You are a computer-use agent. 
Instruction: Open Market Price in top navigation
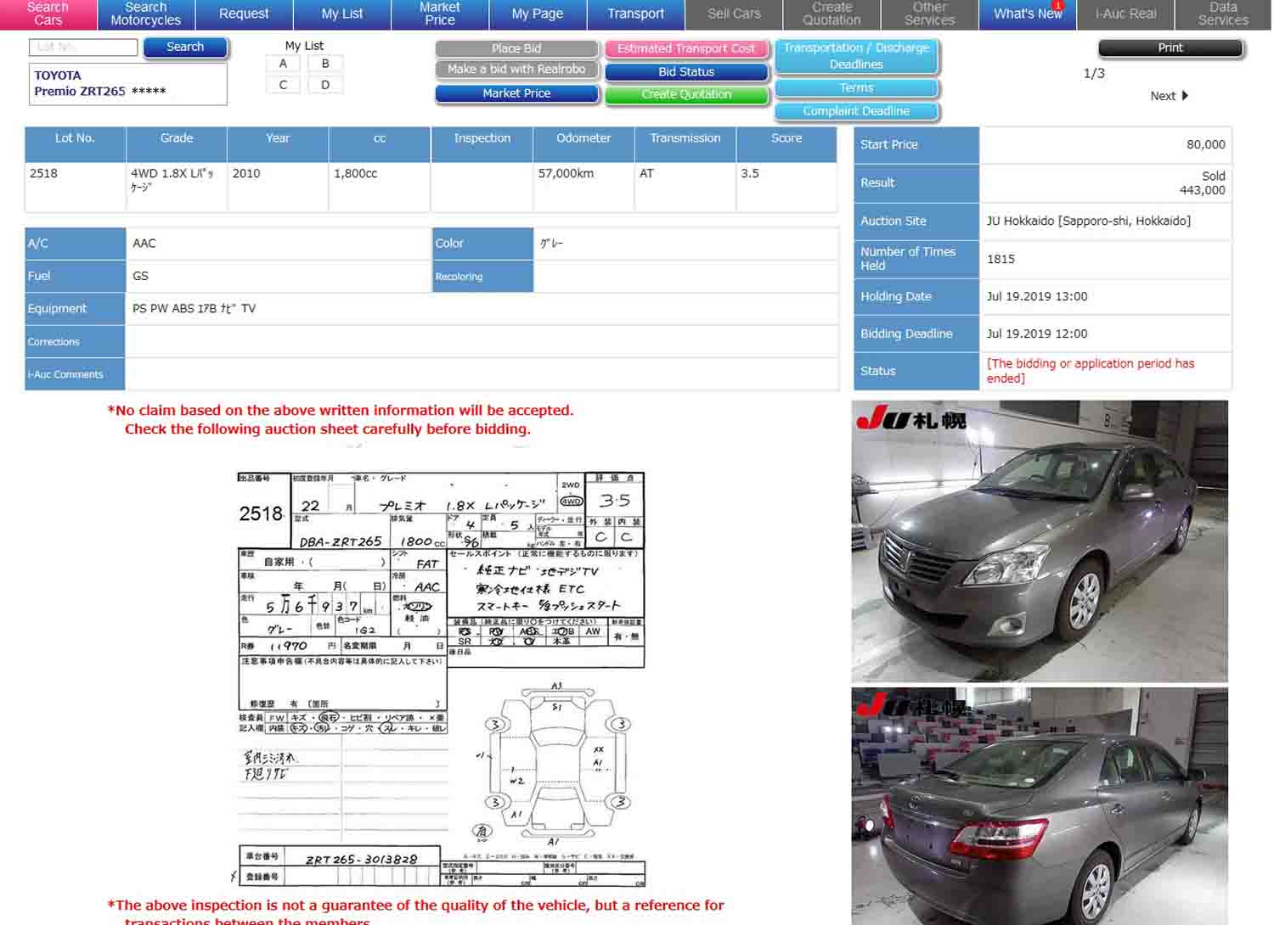coord(440,14)
